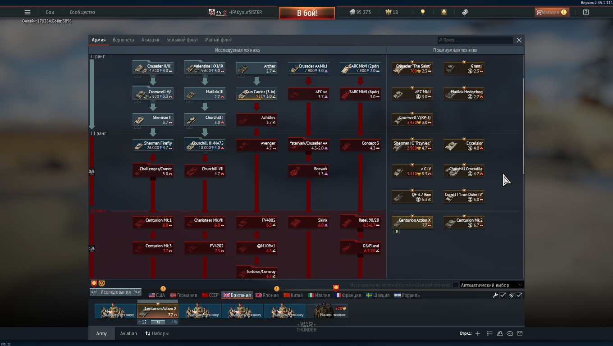The height and width of the screenshot is (346, 613).
Task: Select the Франция nation
Action: pyautogui.click(x=348, y=295)
